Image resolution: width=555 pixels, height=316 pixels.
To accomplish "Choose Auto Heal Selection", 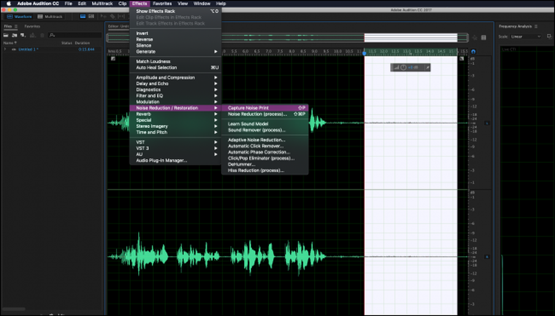I will click(175, 68).
